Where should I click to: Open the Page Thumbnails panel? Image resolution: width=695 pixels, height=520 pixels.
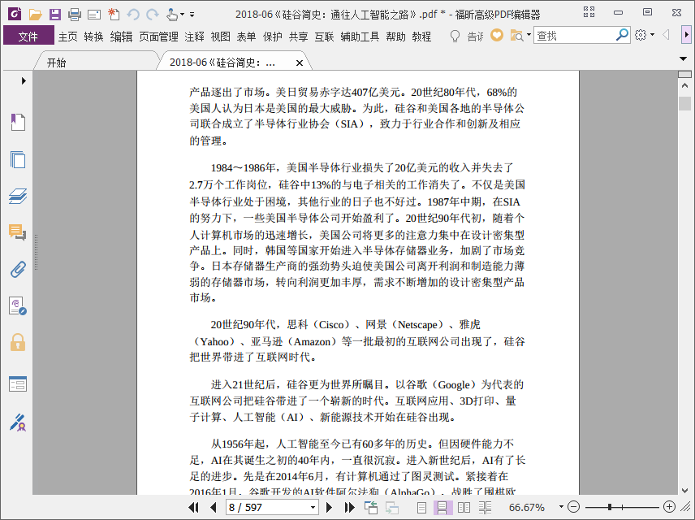(18, 160)
